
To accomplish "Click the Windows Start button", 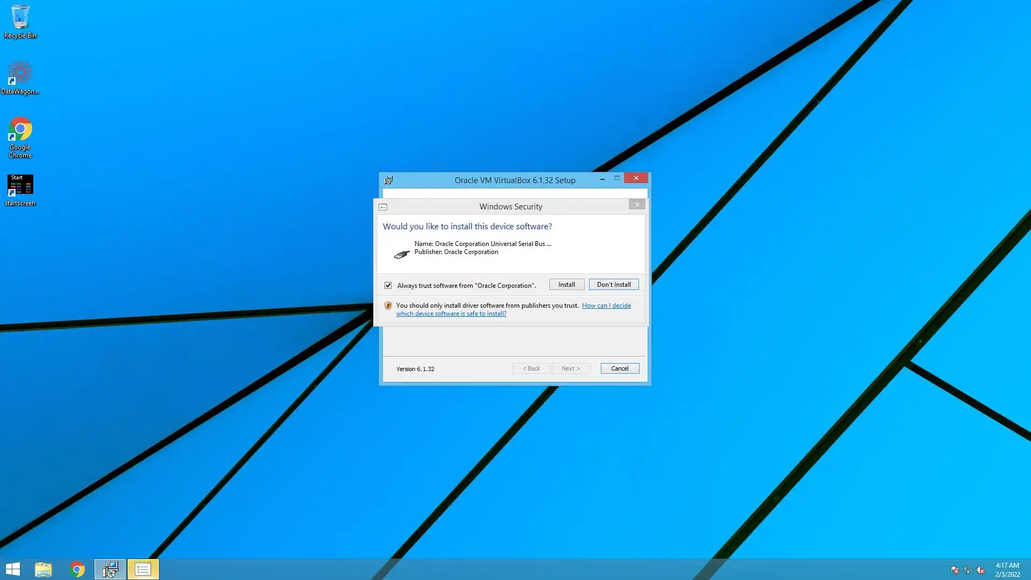I will pos(12,569).
